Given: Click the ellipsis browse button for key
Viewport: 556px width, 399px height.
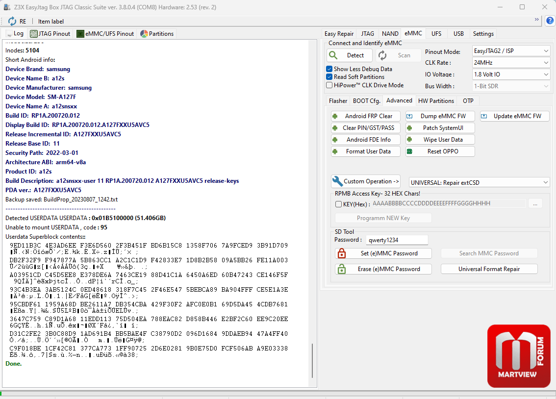Looking at the screenshot, I should click(x=535, y=204).
